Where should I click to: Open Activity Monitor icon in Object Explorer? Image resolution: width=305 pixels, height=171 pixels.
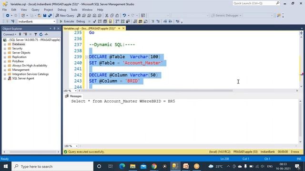pos(46,34)
